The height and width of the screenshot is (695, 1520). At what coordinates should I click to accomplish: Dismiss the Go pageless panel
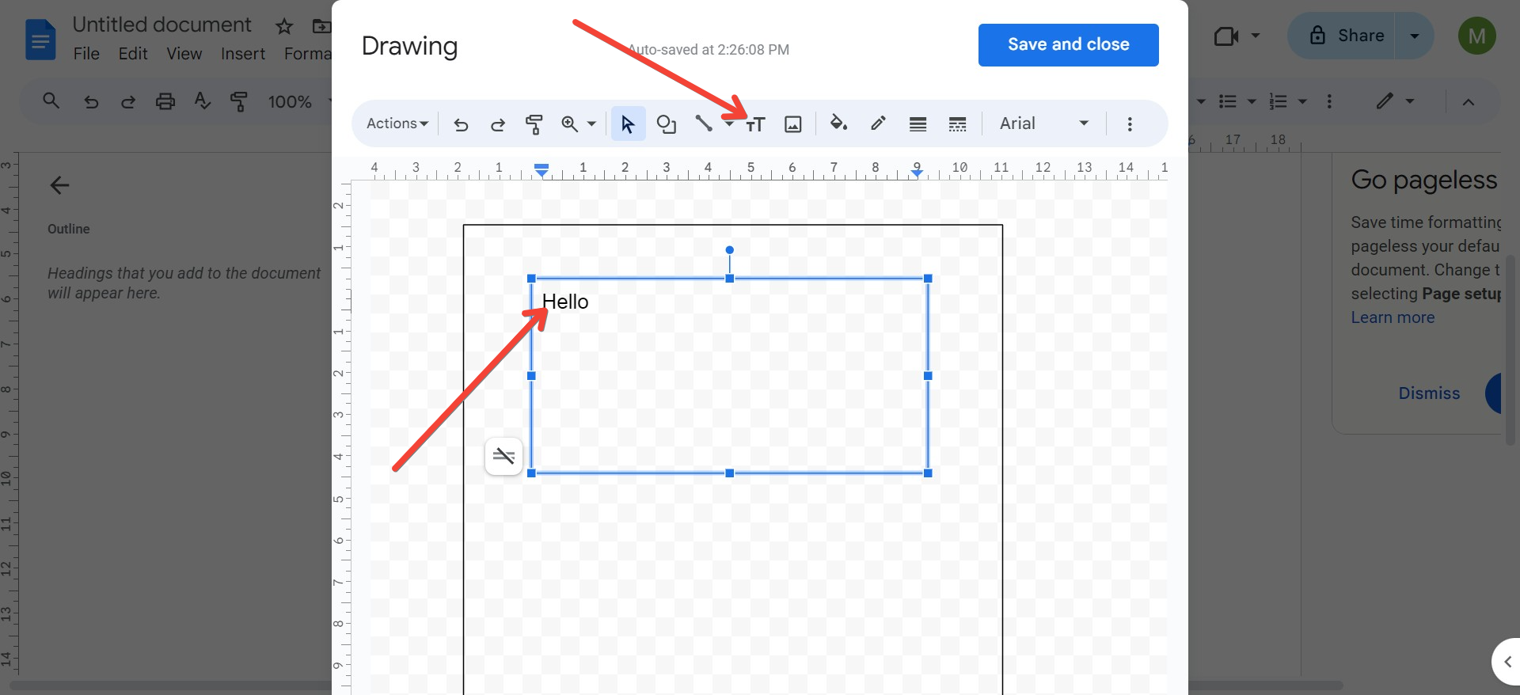coord(1429,393)
